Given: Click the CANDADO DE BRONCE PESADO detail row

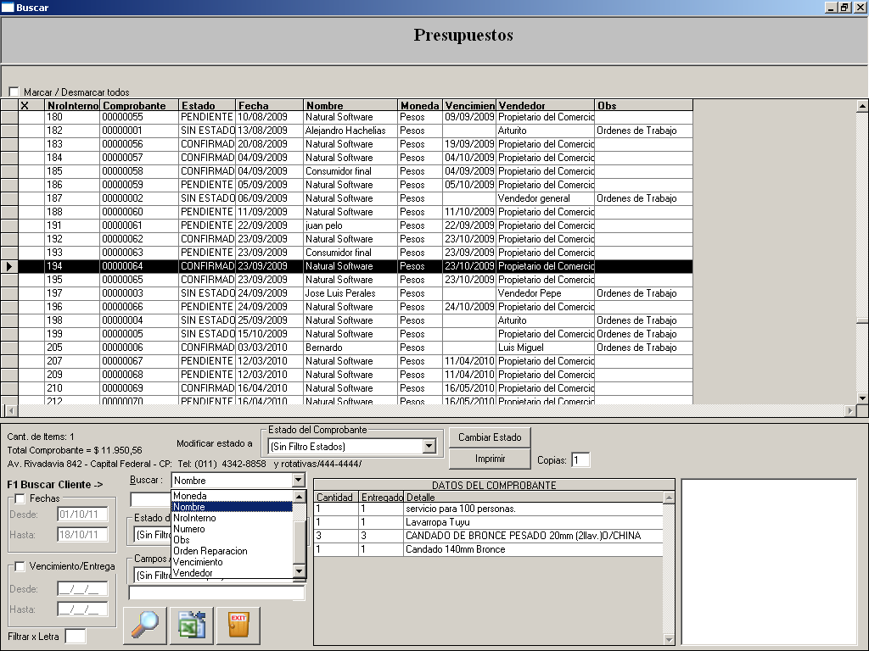Looking at the screenshot, I should pyautogui.click(x=488, y=536).
